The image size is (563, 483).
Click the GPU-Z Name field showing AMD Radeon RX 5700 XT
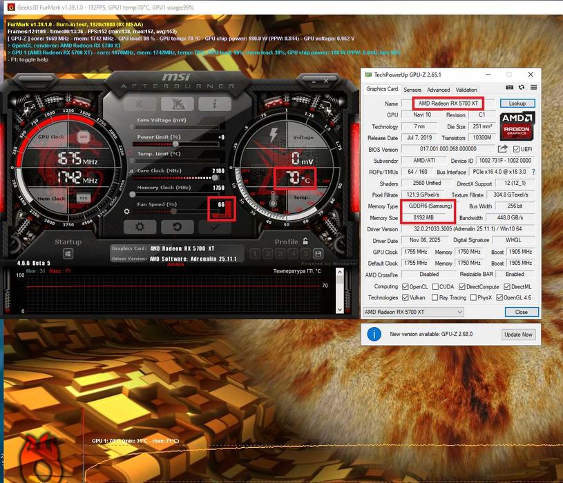(448, 103)
